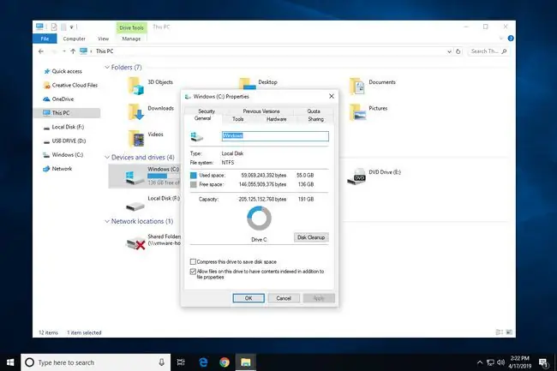Screen dimensions: 557x371
Task: Switch to the Previous Versions tab
Action: pyautogui.click(x=261, y=111)
